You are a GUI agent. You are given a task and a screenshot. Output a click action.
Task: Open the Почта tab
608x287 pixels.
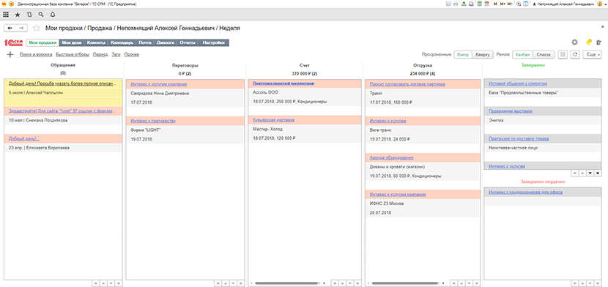pyautogui.click(x=145, y=42)
